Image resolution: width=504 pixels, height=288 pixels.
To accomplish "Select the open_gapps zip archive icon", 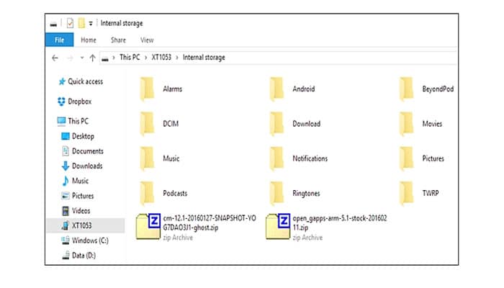I will [x=278, y=226].
